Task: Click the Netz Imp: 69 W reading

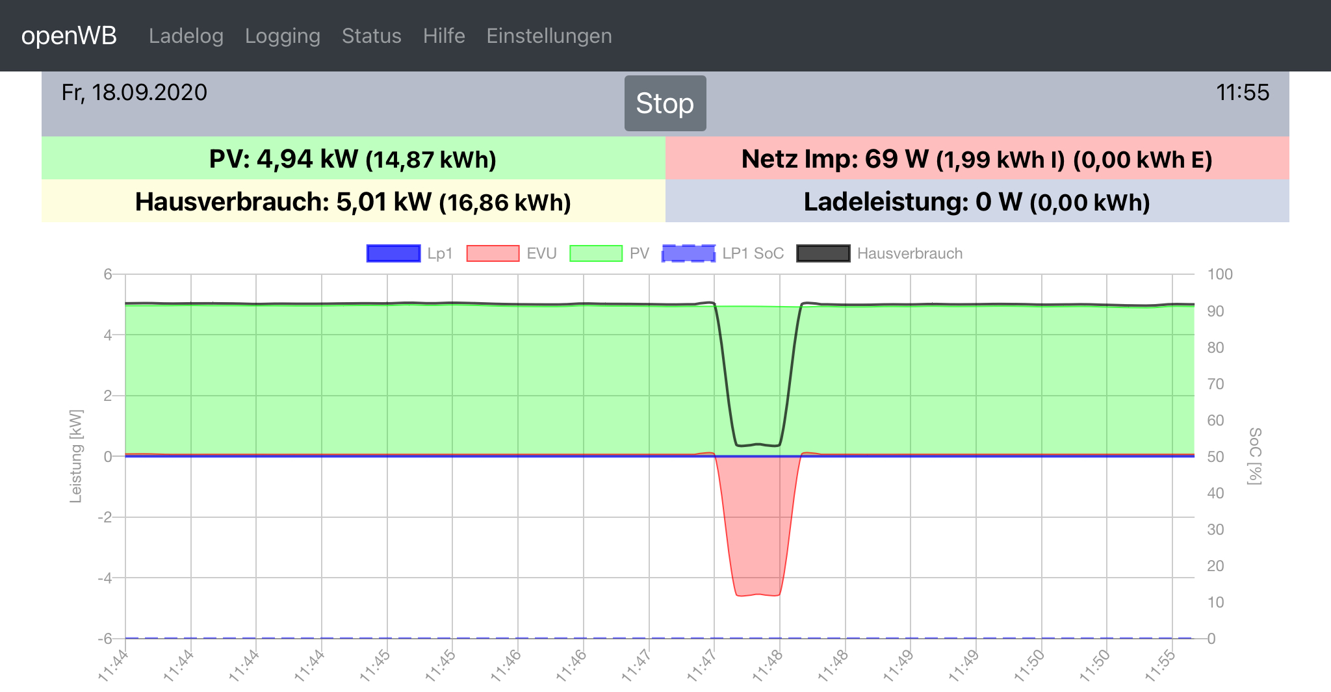Action: pos(835,159)
